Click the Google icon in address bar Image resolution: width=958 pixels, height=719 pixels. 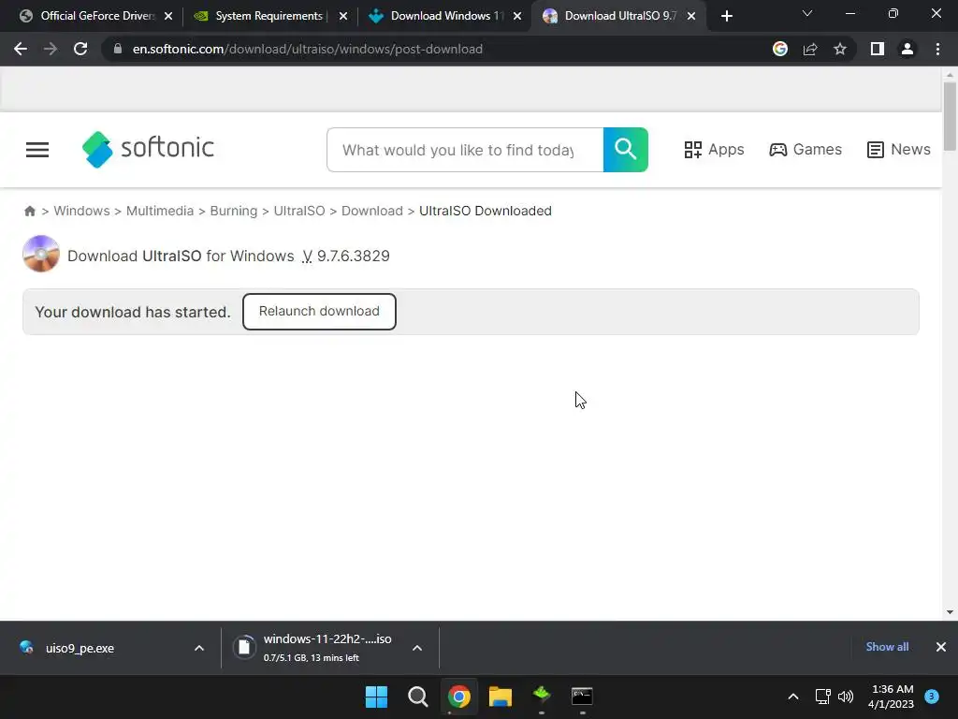tap(779, 49)
